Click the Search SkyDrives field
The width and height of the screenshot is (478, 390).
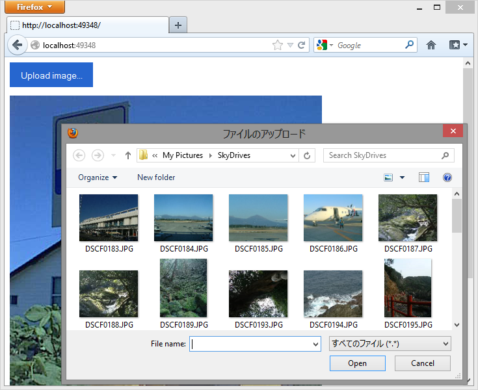[x=389, y=155]
